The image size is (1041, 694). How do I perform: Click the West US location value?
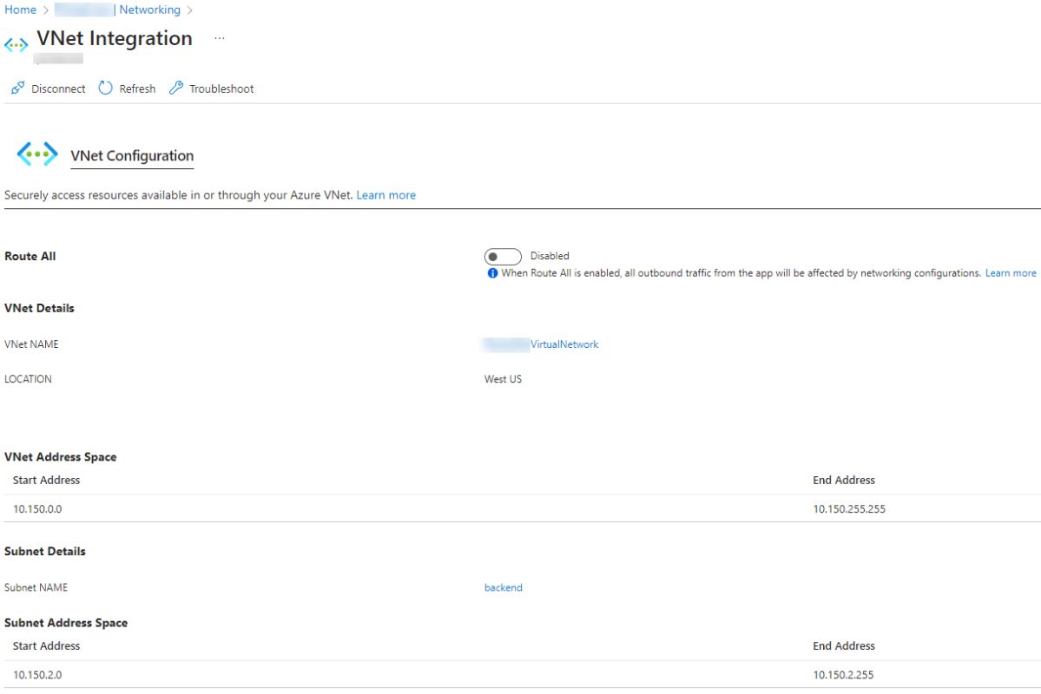click(x=503, y=379)
